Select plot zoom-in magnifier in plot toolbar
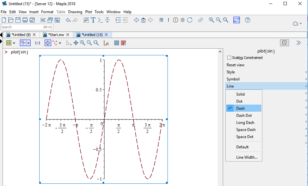 pyautogui.click(x=83, y=43)
